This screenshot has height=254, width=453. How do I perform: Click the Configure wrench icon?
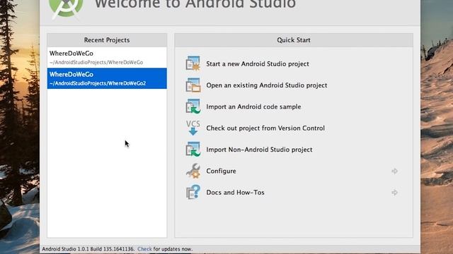click(x=193, y=171)
